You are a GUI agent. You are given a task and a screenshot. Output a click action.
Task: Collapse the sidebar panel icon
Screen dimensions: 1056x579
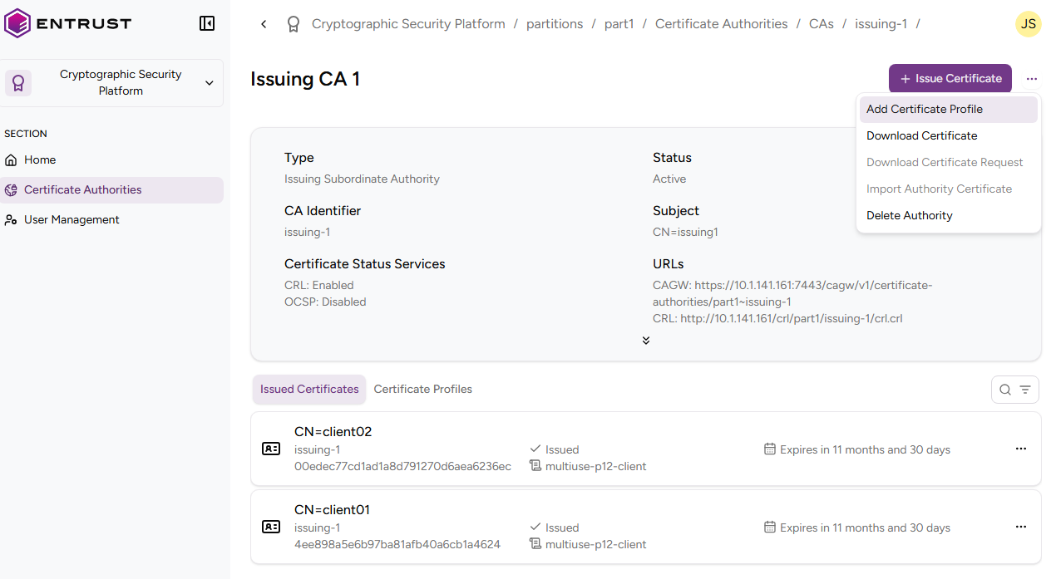click(x=207, y=23)
